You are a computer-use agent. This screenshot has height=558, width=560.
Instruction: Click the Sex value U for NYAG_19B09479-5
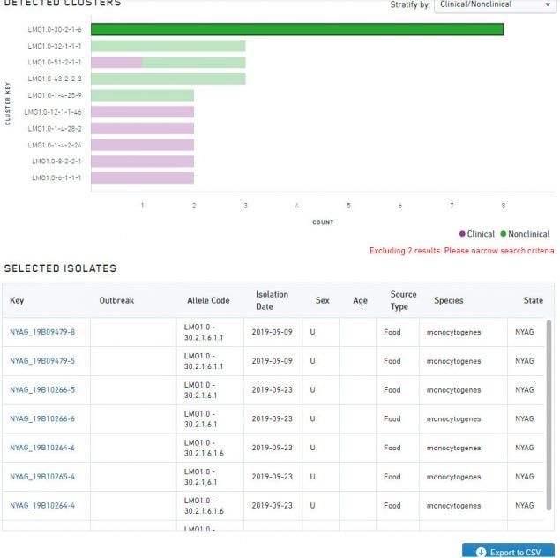coord(312,361)
